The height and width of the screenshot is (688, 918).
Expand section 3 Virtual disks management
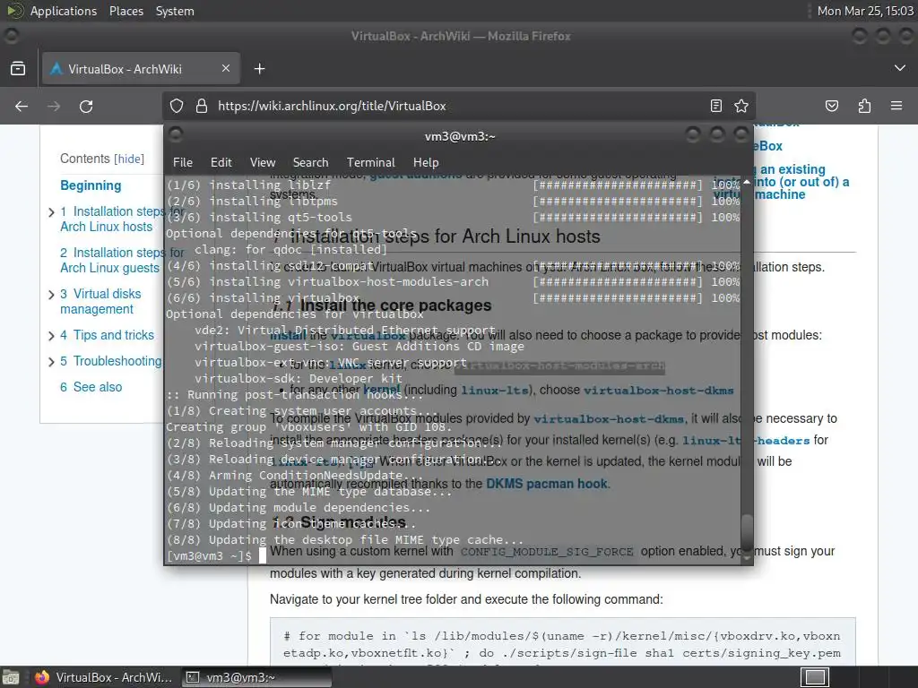pyautogui.click(x=51, y=294)
